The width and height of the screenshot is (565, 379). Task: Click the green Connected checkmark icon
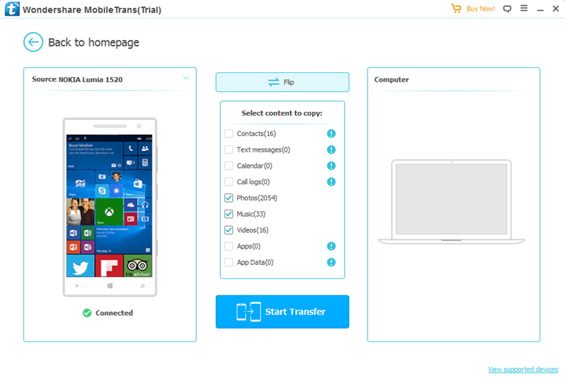(87, 313)
